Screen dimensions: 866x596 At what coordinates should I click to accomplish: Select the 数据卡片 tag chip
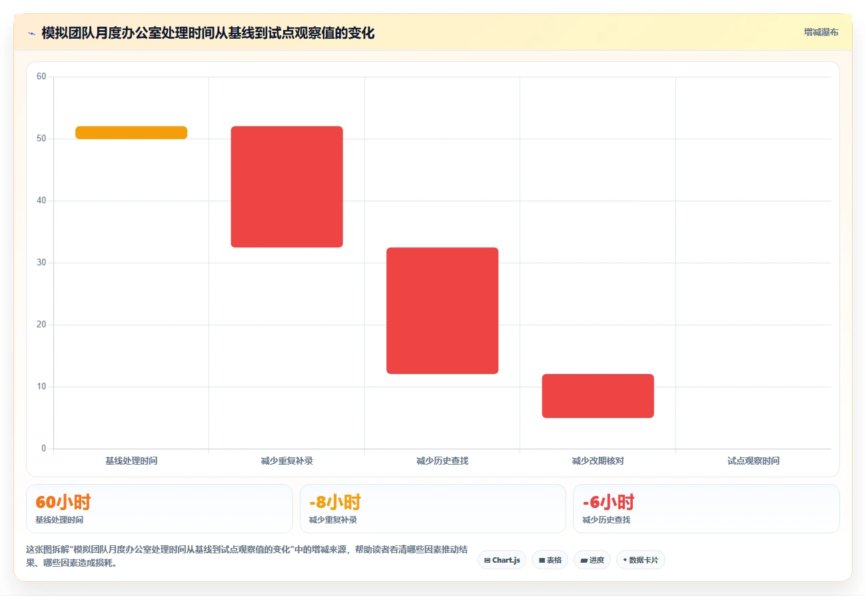click(640, 560)
